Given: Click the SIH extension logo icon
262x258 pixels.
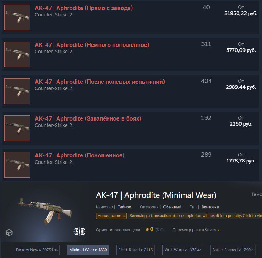Looking at the screenshot, I should 79,231.
